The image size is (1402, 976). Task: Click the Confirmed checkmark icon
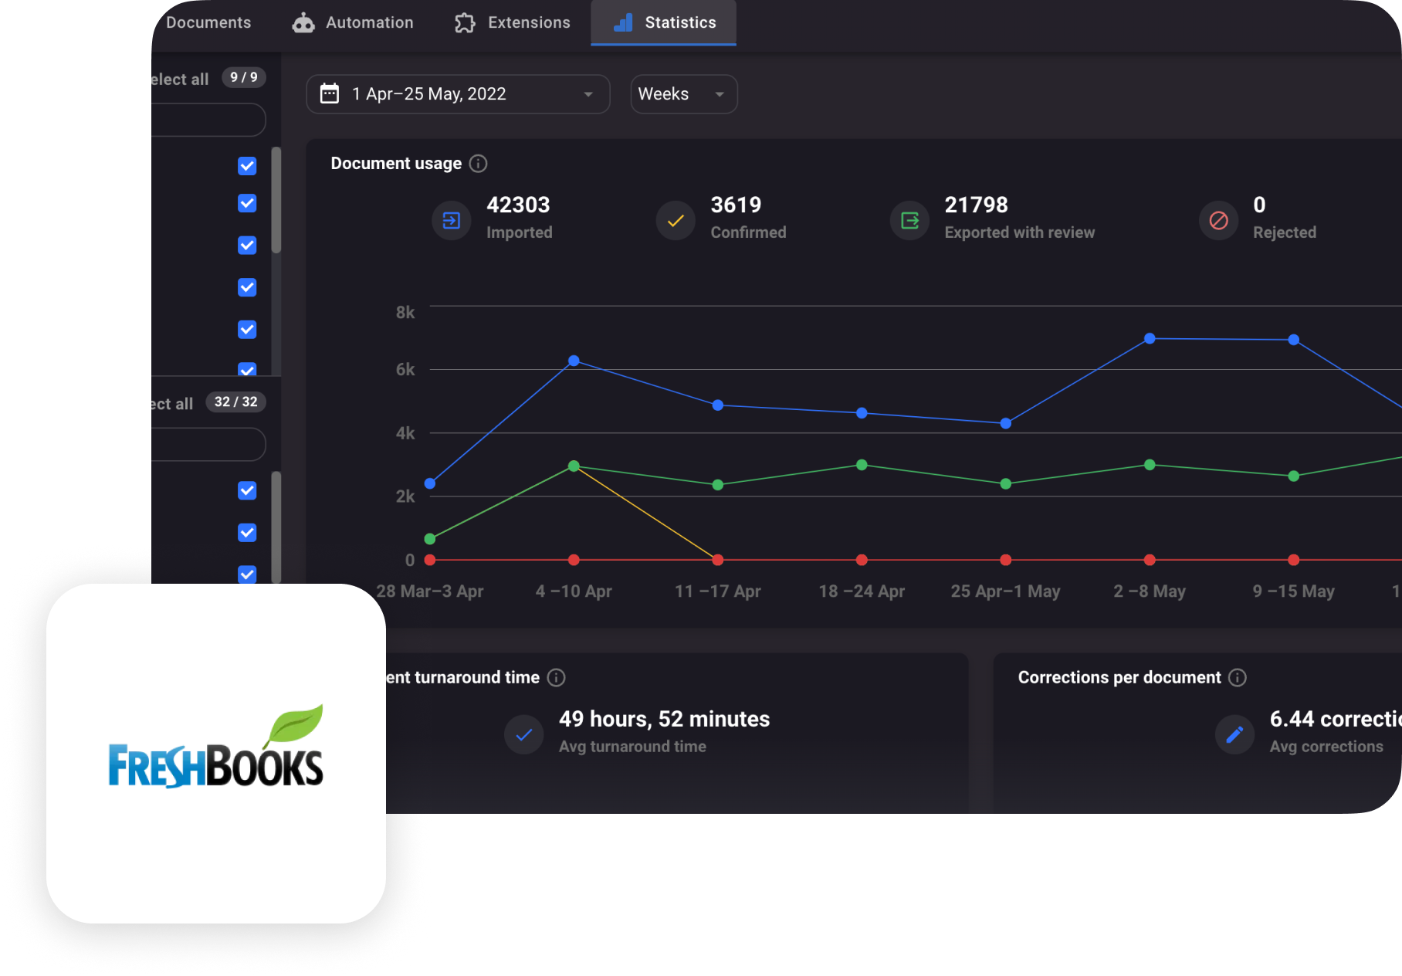(x=676, y=221)
